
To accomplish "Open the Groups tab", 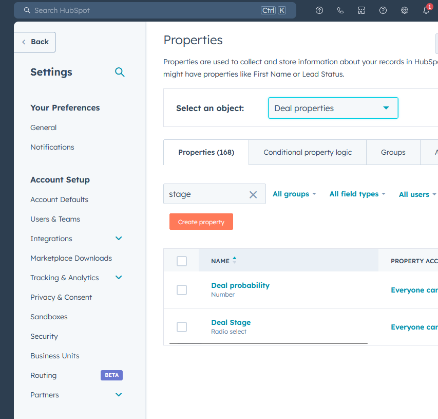I will (393, 152).
